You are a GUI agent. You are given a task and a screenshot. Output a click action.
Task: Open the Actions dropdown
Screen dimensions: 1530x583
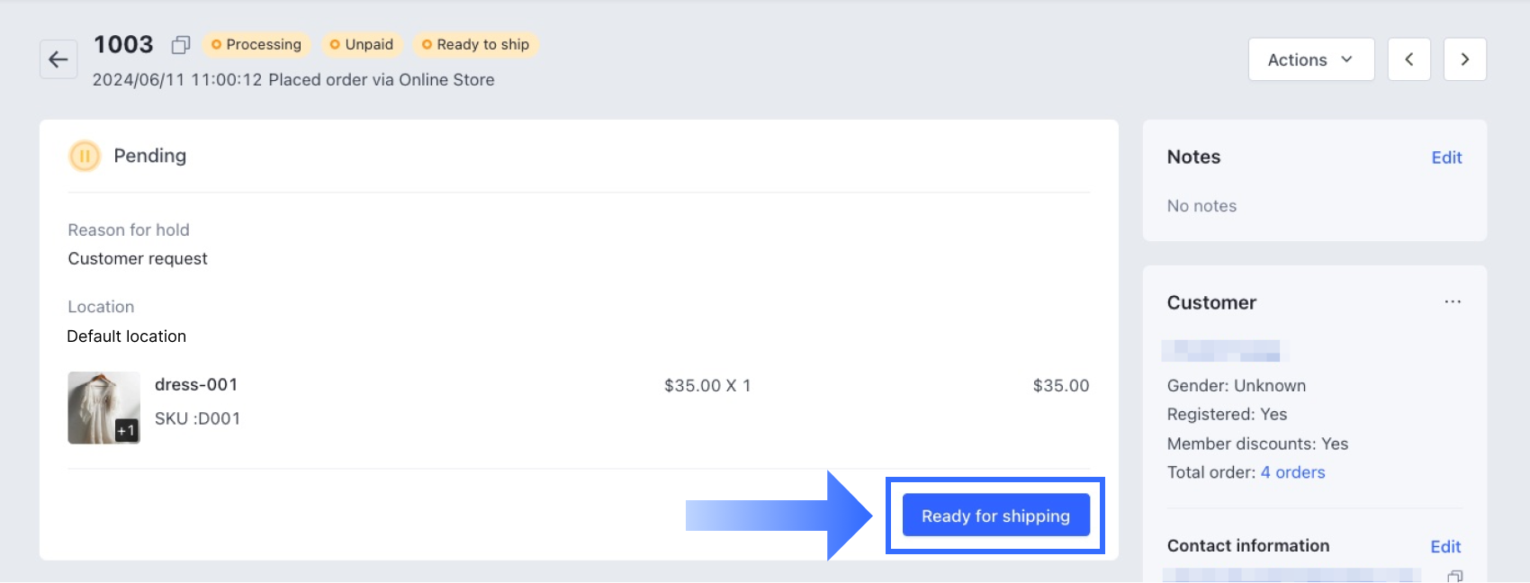coord(1310,59)
